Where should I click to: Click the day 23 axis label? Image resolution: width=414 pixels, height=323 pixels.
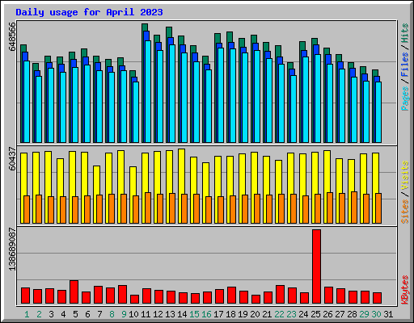(x=291, y=314)
